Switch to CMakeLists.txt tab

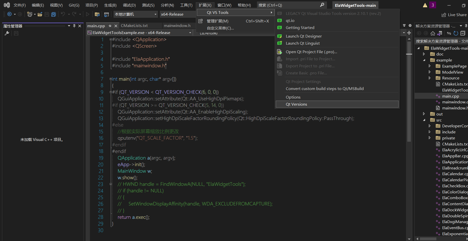click(x=134, y=26)
